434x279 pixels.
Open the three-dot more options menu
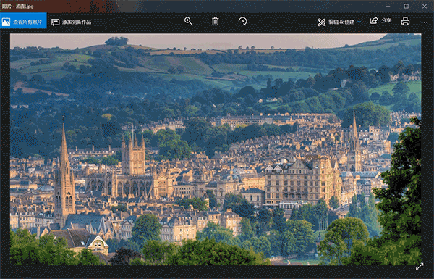point(425,22)
